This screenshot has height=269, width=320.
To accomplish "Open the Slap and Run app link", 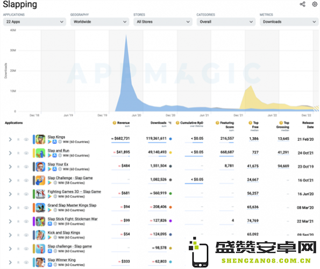I will (x=59, y=151).
